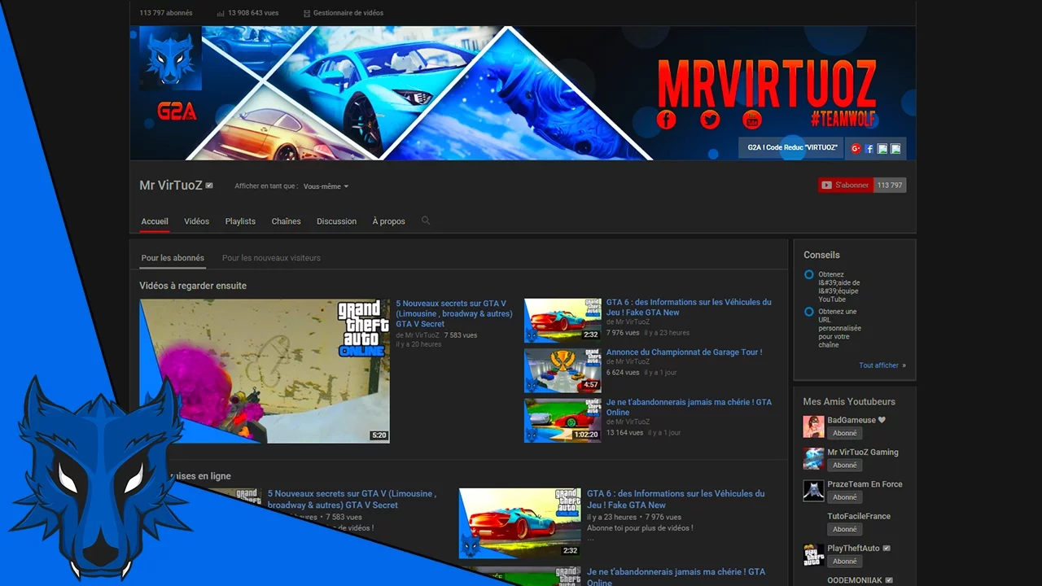
Task: Click Abonné button under TutoFacileFrance
Action: pyautogui.click(x=844, y=529)
